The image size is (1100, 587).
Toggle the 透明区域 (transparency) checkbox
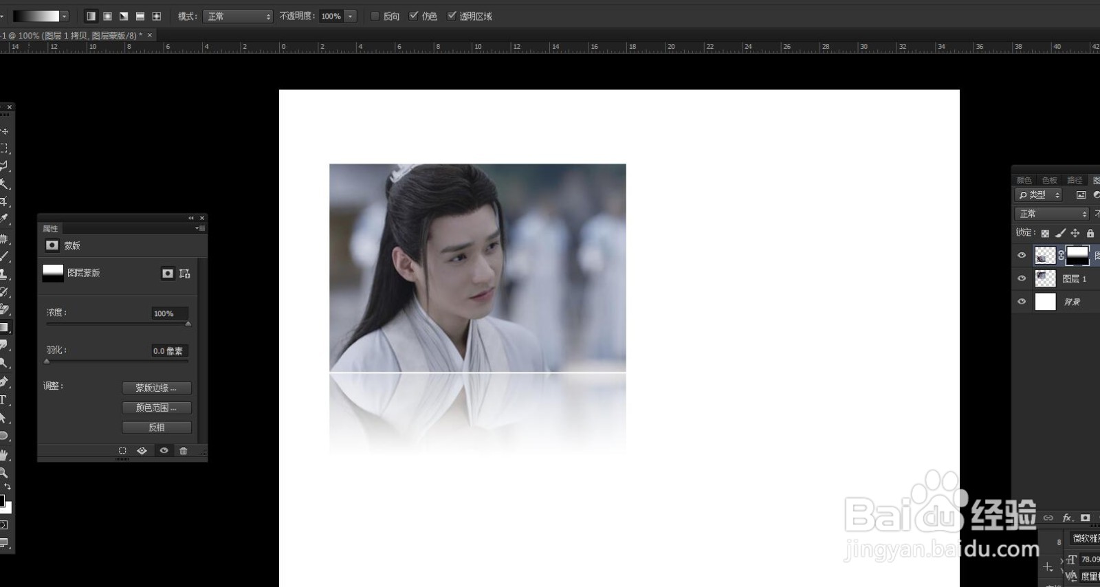tap(452, 16)
